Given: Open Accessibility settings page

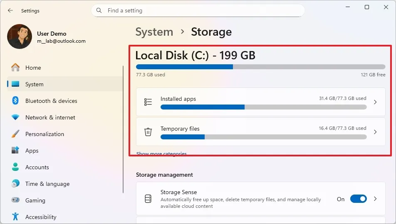Looking at the screenshot, I should (65, 217).
